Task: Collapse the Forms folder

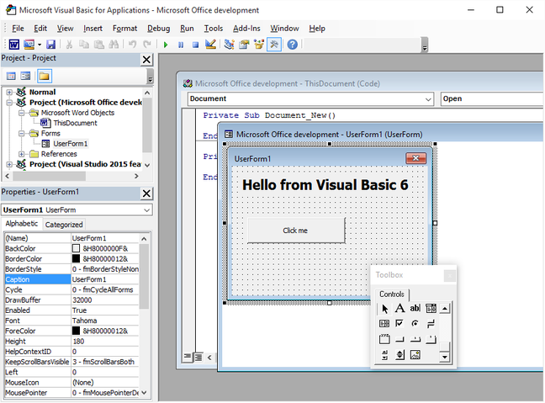Action: point(22,134)
